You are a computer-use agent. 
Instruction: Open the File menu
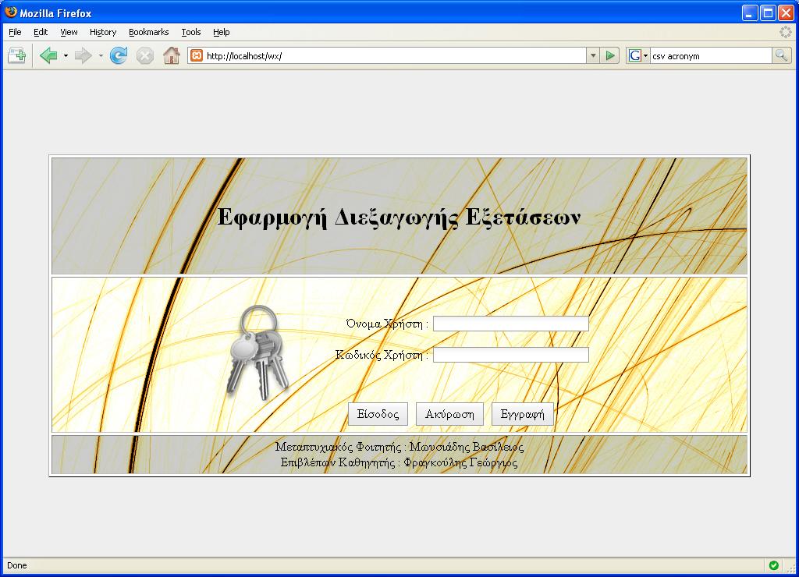pyautogui.click(x=16, y=32)
